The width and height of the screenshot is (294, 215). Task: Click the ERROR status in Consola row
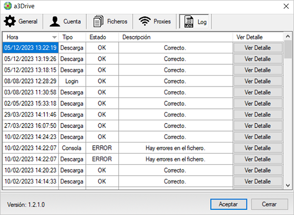102,148
